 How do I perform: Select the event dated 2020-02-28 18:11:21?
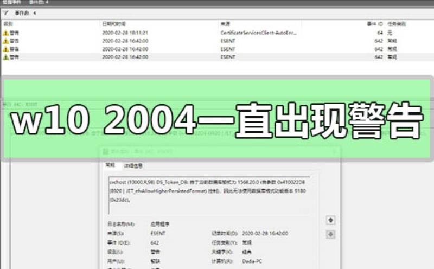pos(125,33)
